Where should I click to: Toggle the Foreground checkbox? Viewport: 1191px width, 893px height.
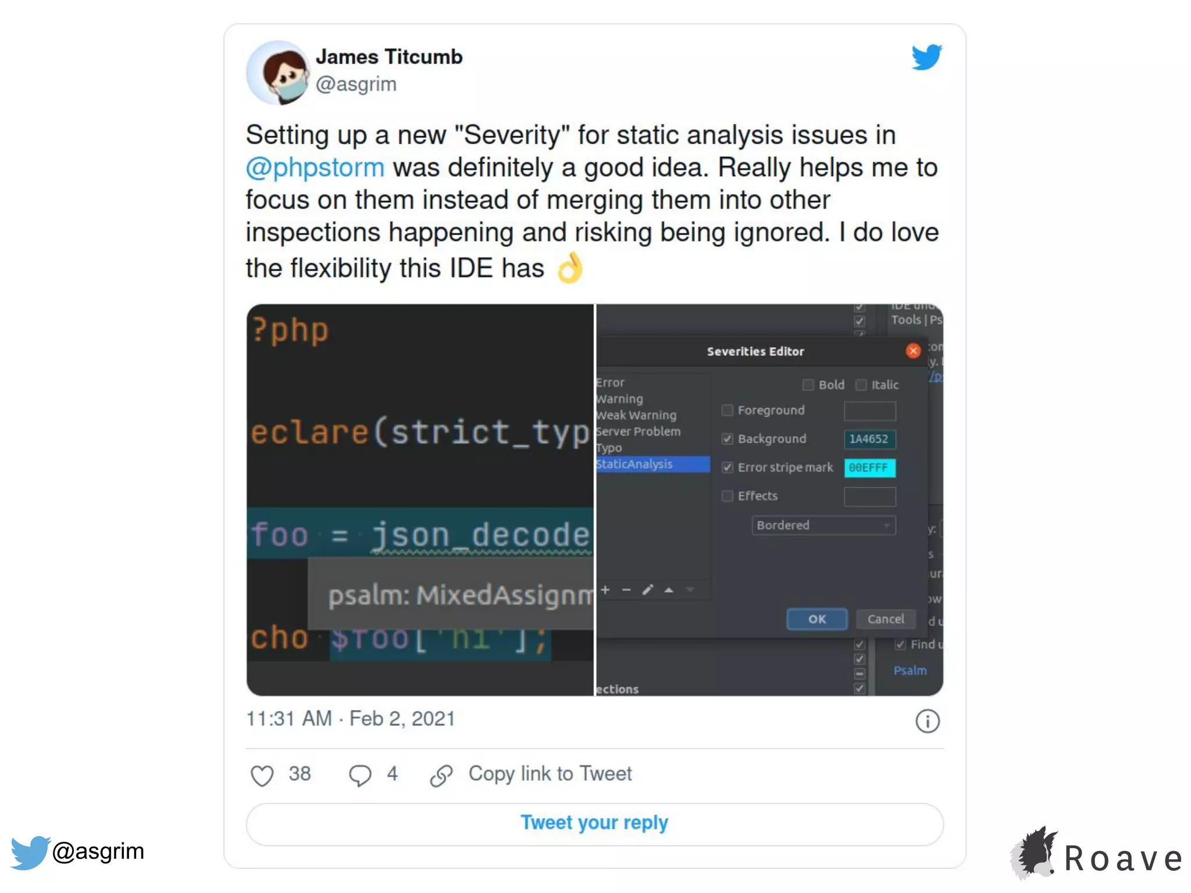pyautogui.click(x=727, y=410)
